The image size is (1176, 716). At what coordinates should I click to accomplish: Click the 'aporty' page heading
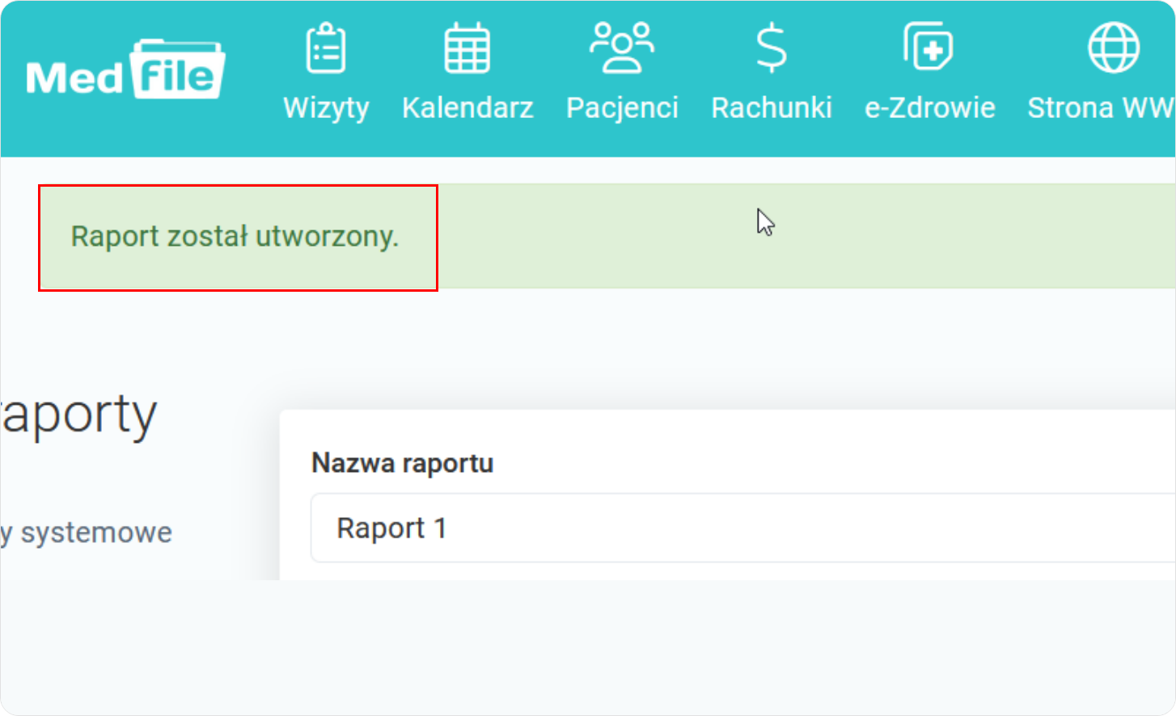78,415
